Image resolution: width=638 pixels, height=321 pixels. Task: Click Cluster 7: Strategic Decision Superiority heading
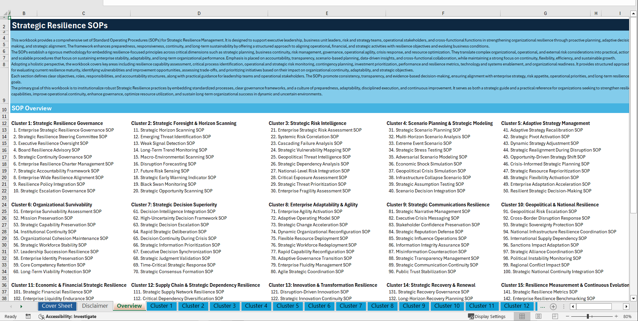[x=174, y=205]
